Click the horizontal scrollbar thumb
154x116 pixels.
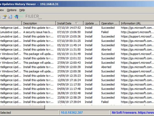(x=22, y=107)
